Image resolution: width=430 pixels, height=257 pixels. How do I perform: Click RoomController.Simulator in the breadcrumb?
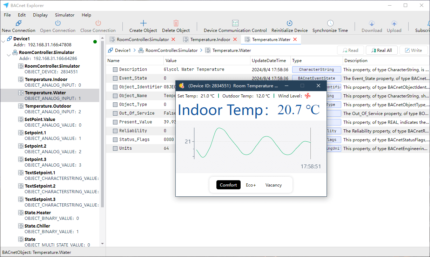tap(172, 50)
